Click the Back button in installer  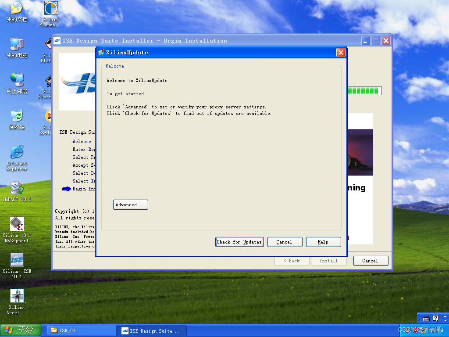click(x=292, y=261)
